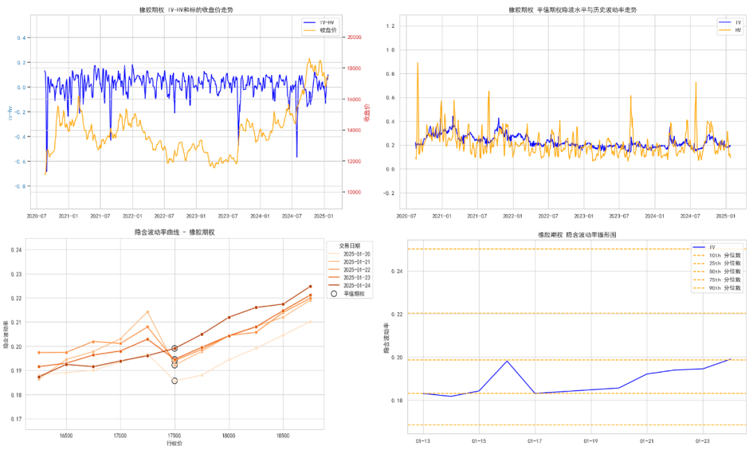Select the 50th 分位数 legend entry
This screenshot has height=450, width=753.
717,272
